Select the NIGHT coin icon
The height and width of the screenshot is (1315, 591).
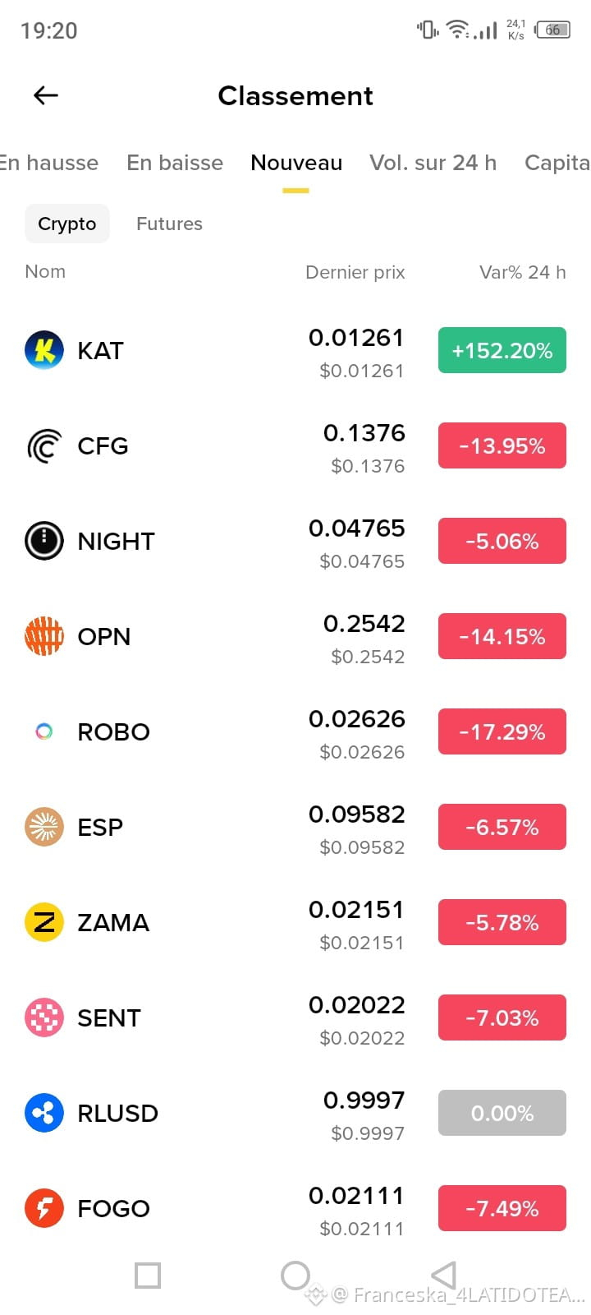pos(44,541)
